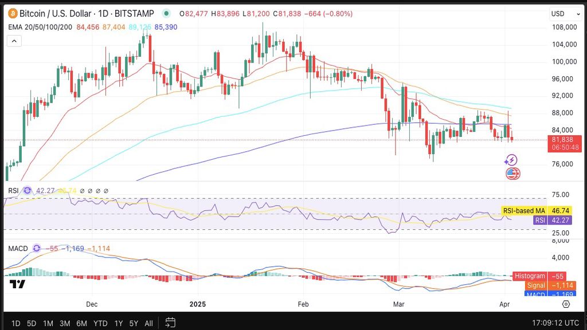The height and width of the screenshot is (330, 587).
Task: Click the red Histogram -55 label
Action: click(539, 276)
